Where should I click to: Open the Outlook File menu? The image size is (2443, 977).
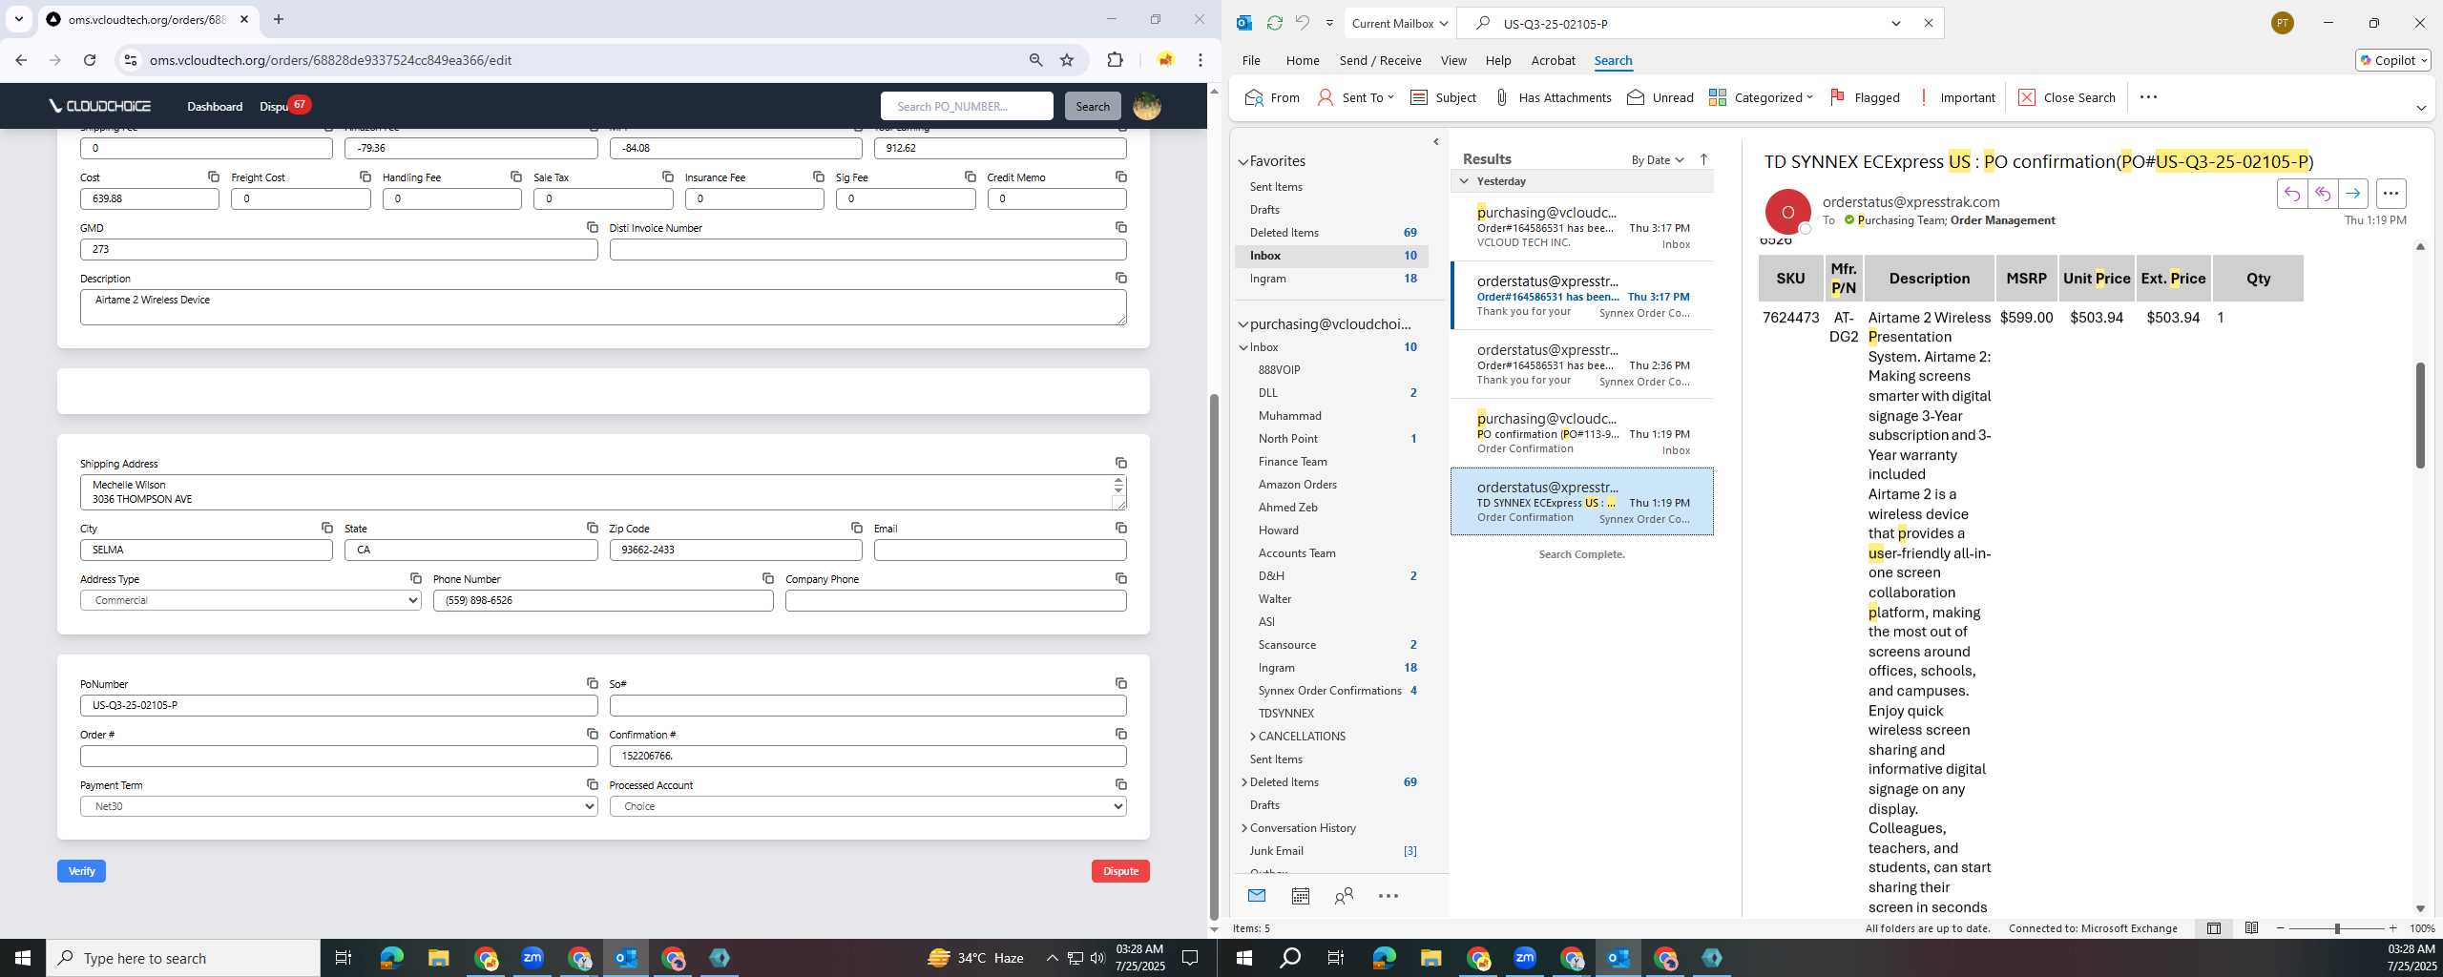(x=1250, y=60)
